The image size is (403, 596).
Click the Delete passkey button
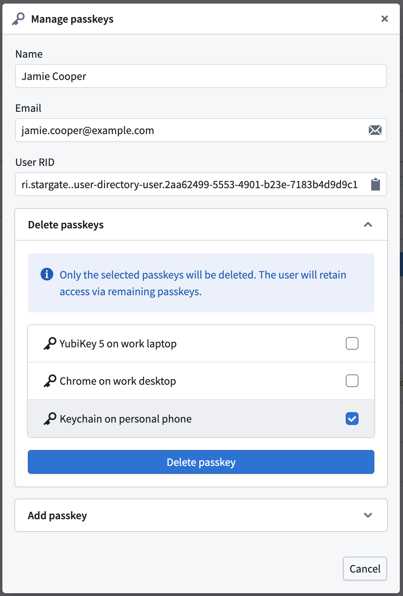[x=201, y=462]
